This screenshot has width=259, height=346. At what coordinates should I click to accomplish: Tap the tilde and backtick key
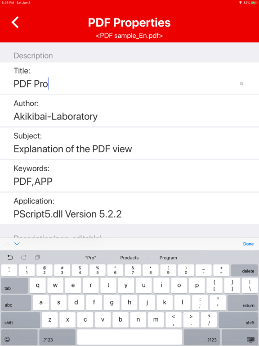9,270
